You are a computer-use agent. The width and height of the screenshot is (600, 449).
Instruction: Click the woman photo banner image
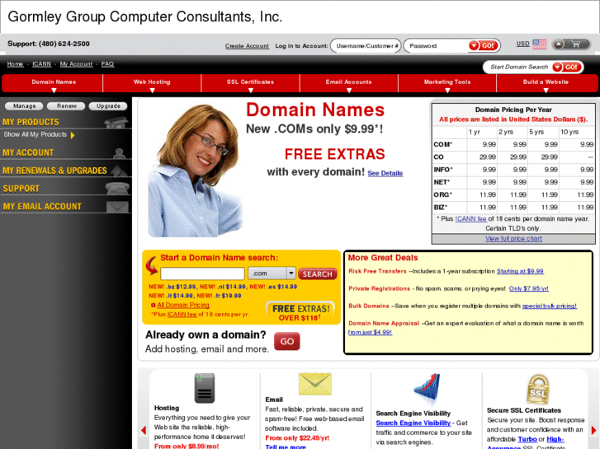tap(196, 170)
